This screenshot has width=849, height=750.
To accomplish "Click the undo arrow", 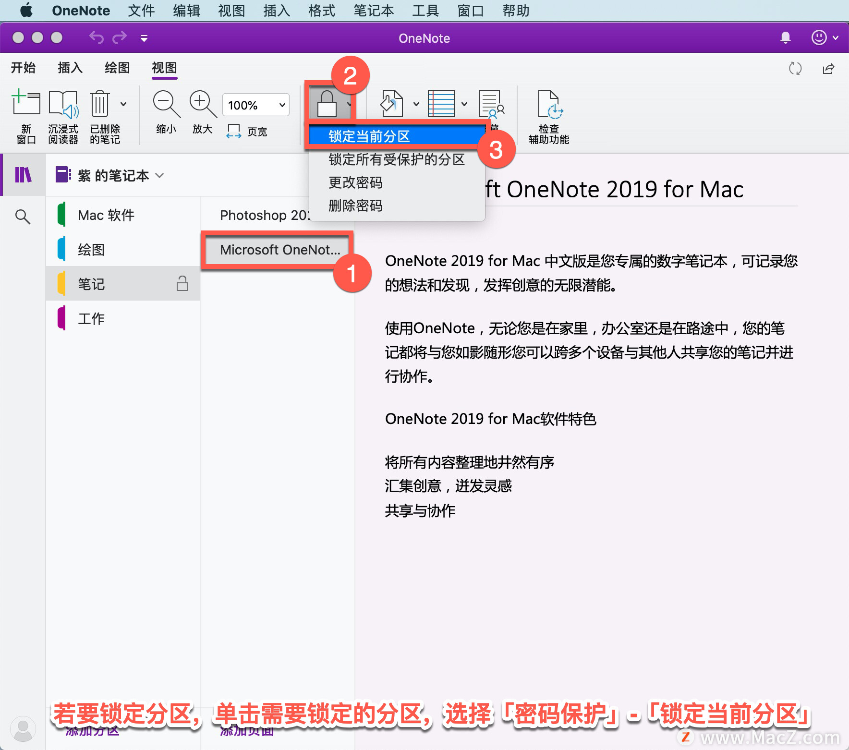I will [x=97, y=37].
